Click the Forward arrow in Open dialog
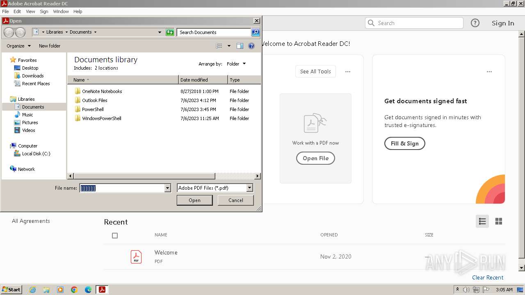This screenshot has width=525, height=295. tap(20, 32)
